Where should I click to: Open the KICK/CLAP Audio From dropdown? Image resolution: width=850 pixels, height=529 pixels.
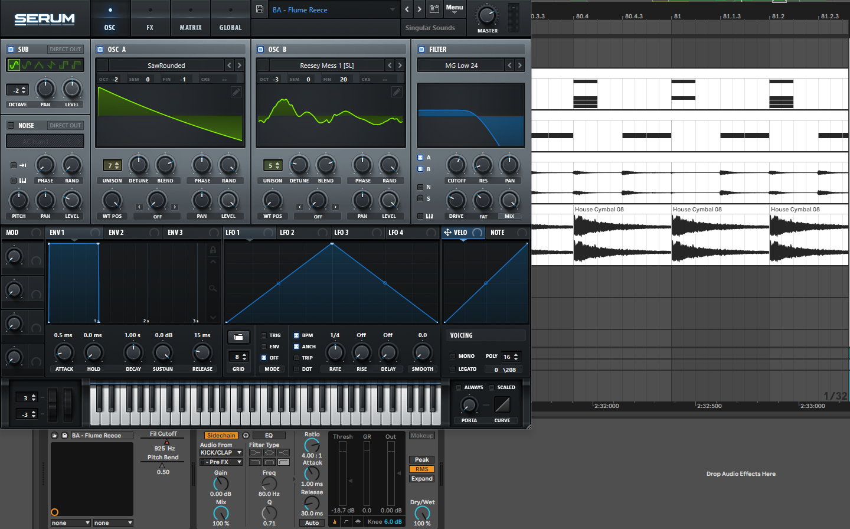(x=221, y=453)
